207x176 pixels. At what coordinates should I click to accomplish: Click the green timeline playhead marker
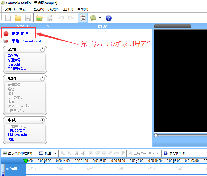26,161
